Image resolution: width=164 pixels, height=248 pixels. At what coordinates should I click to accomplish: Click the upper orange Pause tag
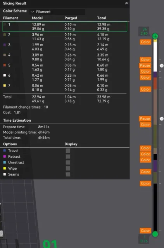[145, 65]
